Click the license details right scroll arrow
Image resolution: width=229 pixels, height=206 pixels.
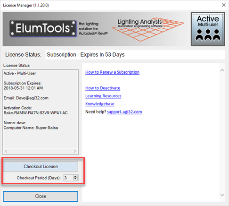tap(75, 151)
